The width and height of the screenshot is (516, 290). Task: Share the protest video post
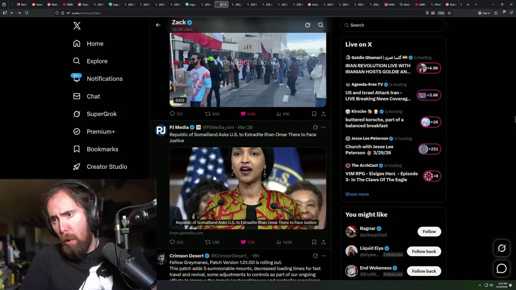click(323, 114)
